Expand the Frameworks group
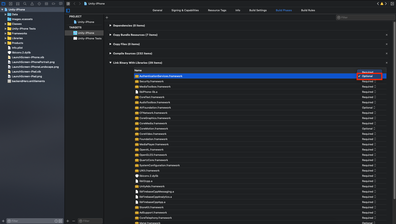 (6, 33)
